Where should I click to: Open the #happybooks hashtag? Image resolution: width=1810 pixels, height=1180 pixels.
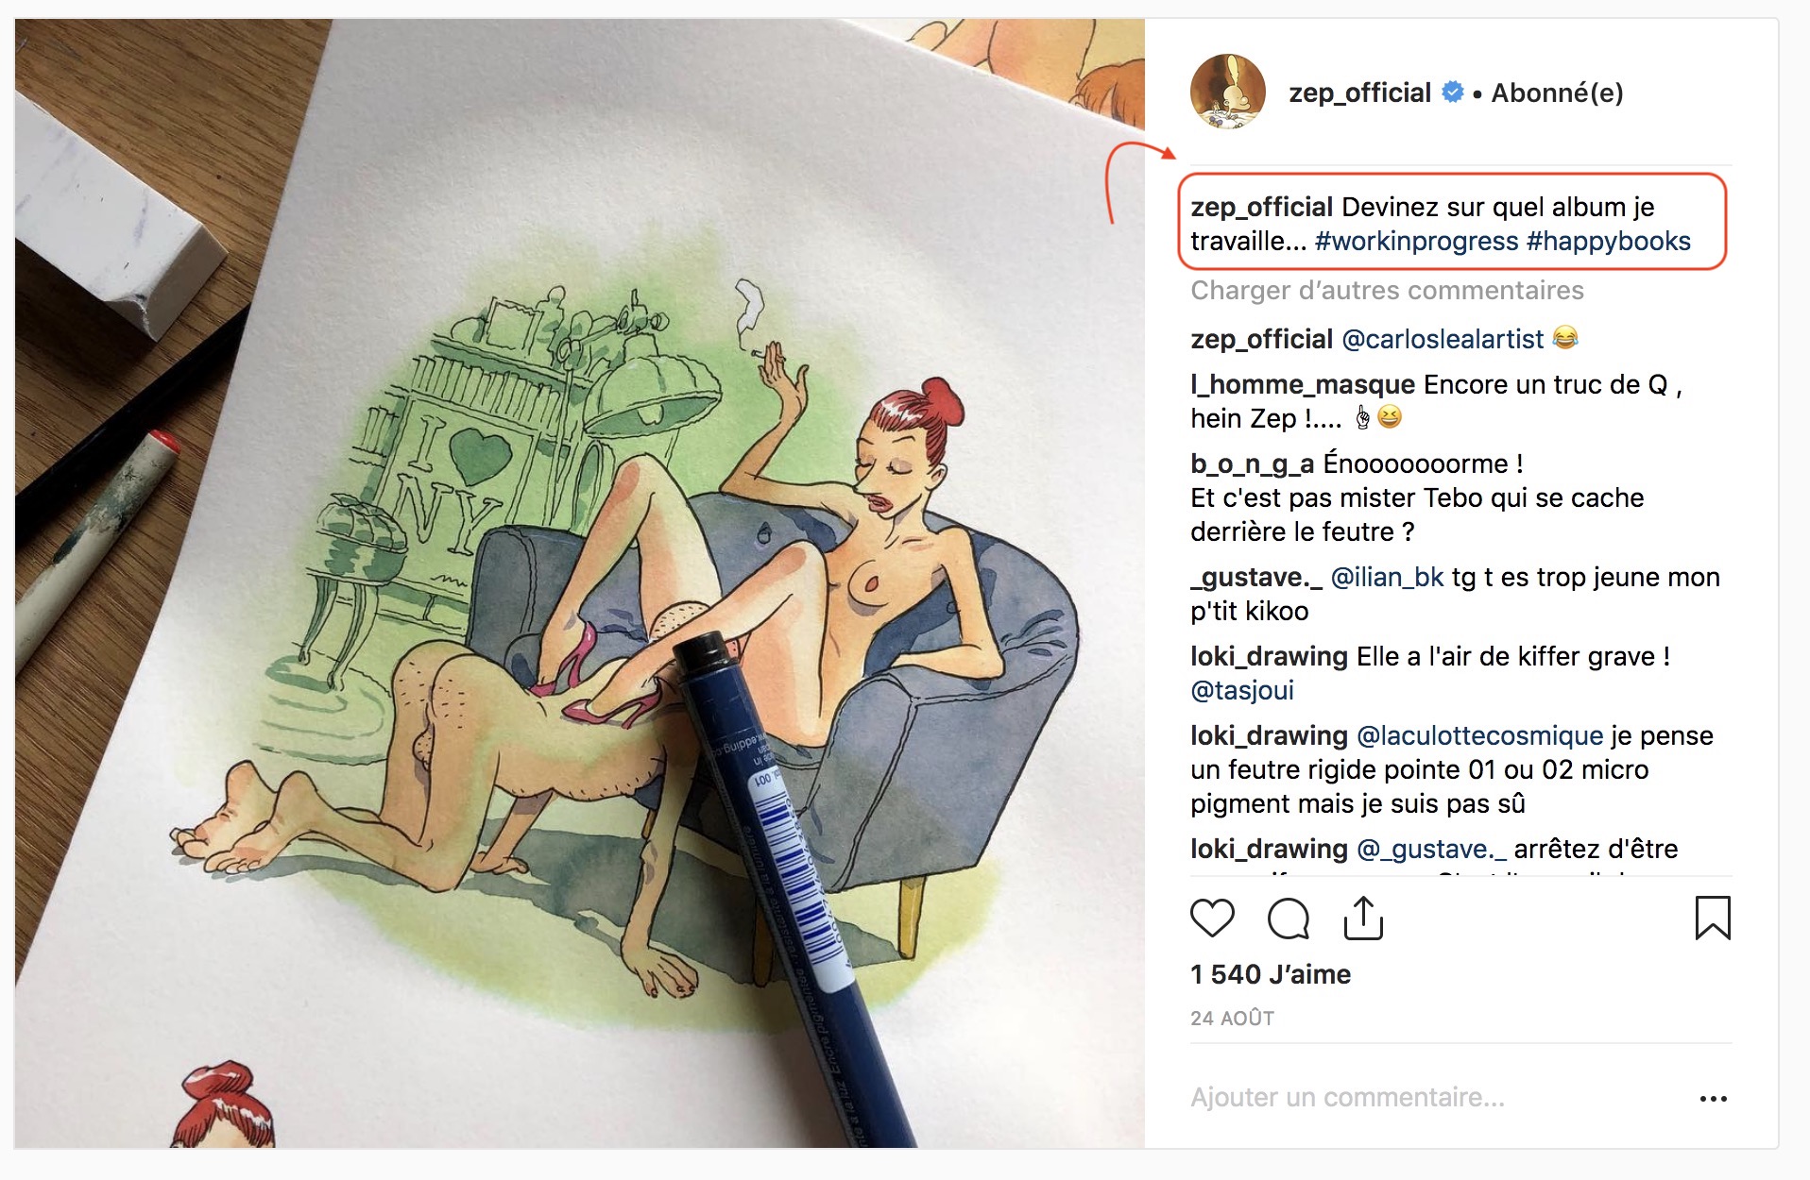pyautogui.click(x=1608, y=241)
